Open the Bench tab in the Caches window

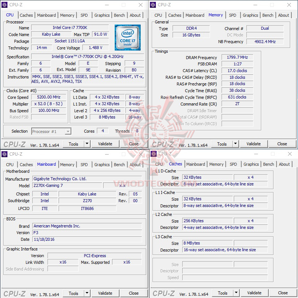(x=268, y=164)
